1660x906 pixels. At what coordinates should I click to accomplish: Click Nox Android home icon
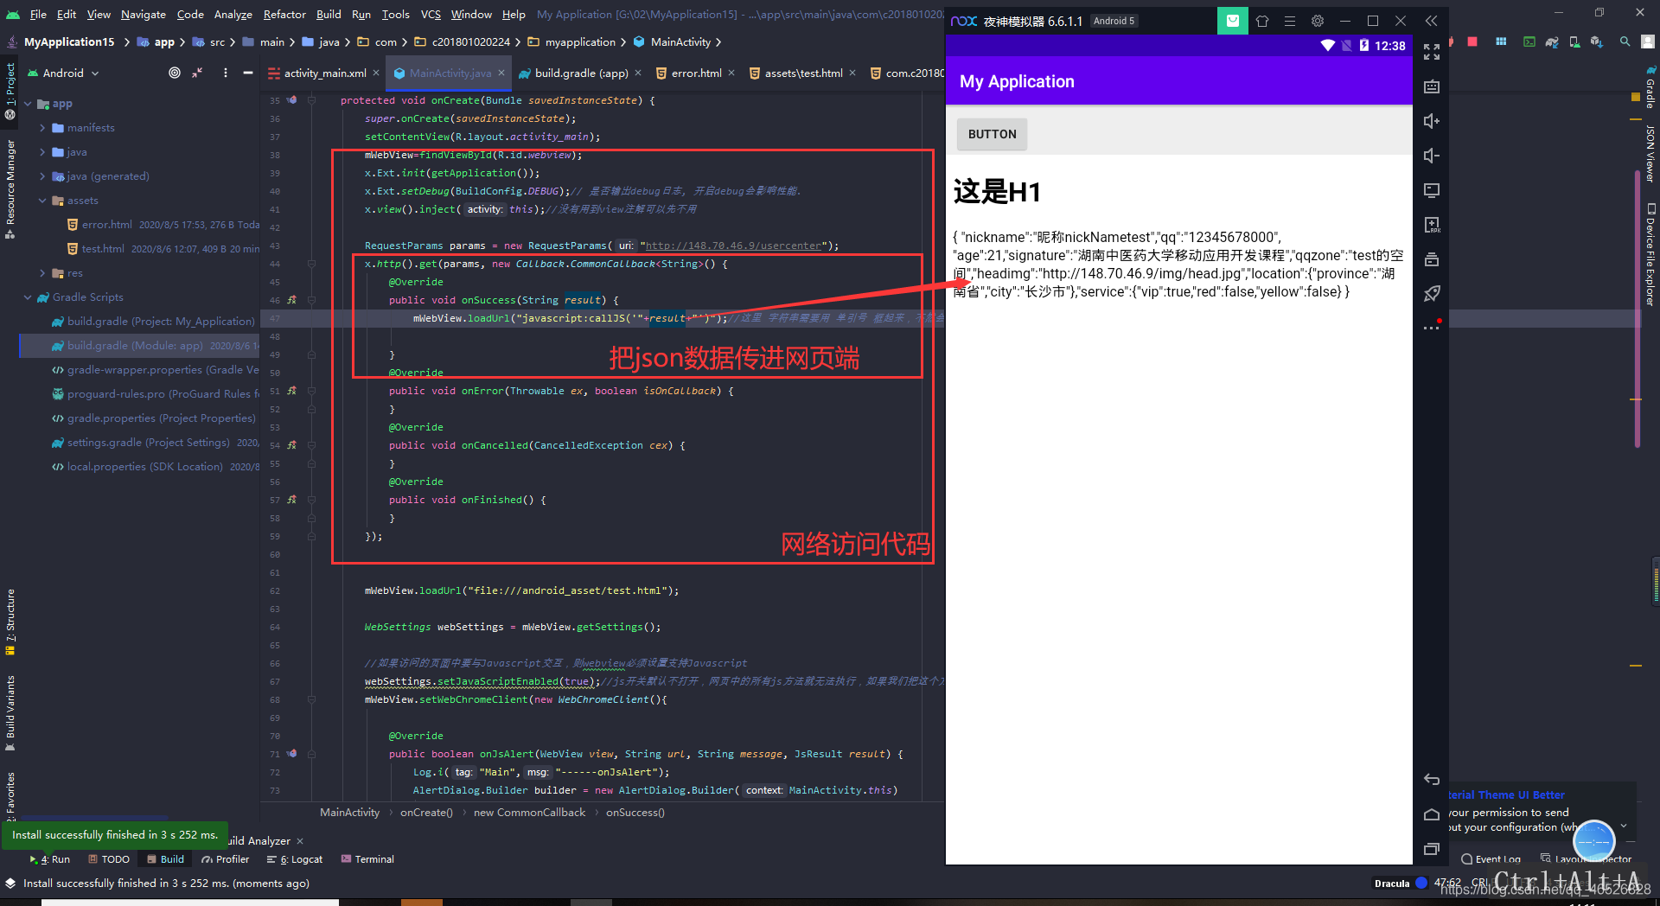tap(1432, 814)
